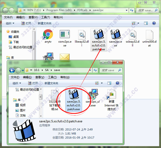Open 下载 in save2pc sidebar
The width and height of the screenshot is (161, 148).
pos(14,42)
